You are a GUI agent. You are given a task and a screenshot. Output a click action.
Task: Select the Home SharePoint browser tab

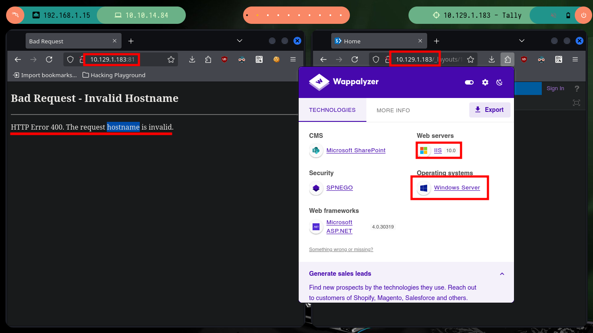pyautogui.click(x=379, y=41)
